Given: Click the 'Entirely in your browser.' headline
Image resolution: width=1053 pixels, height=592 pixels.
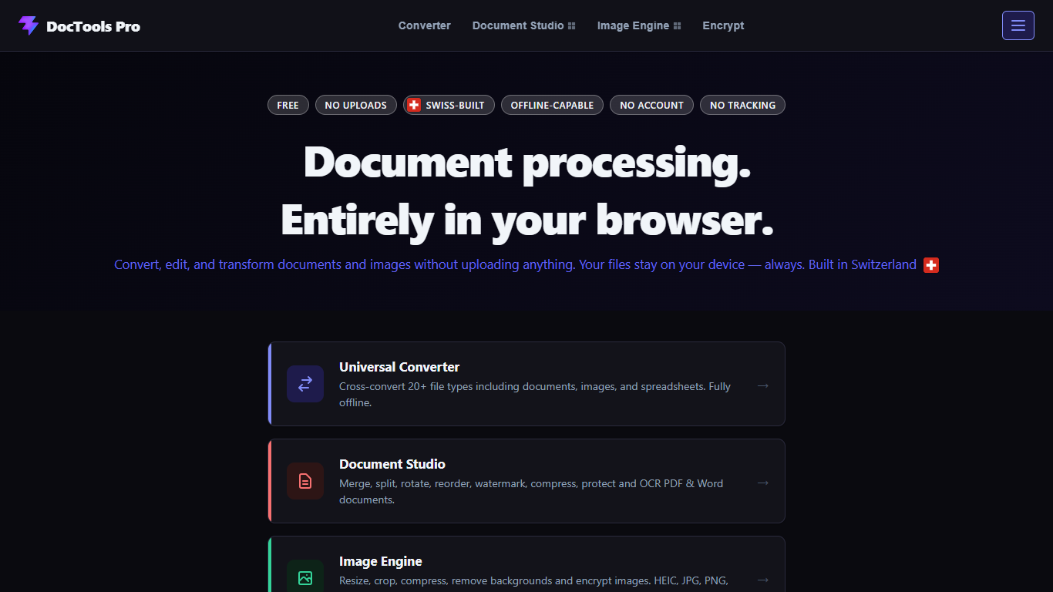Looking at the screenshot, I should click(526, 220).
